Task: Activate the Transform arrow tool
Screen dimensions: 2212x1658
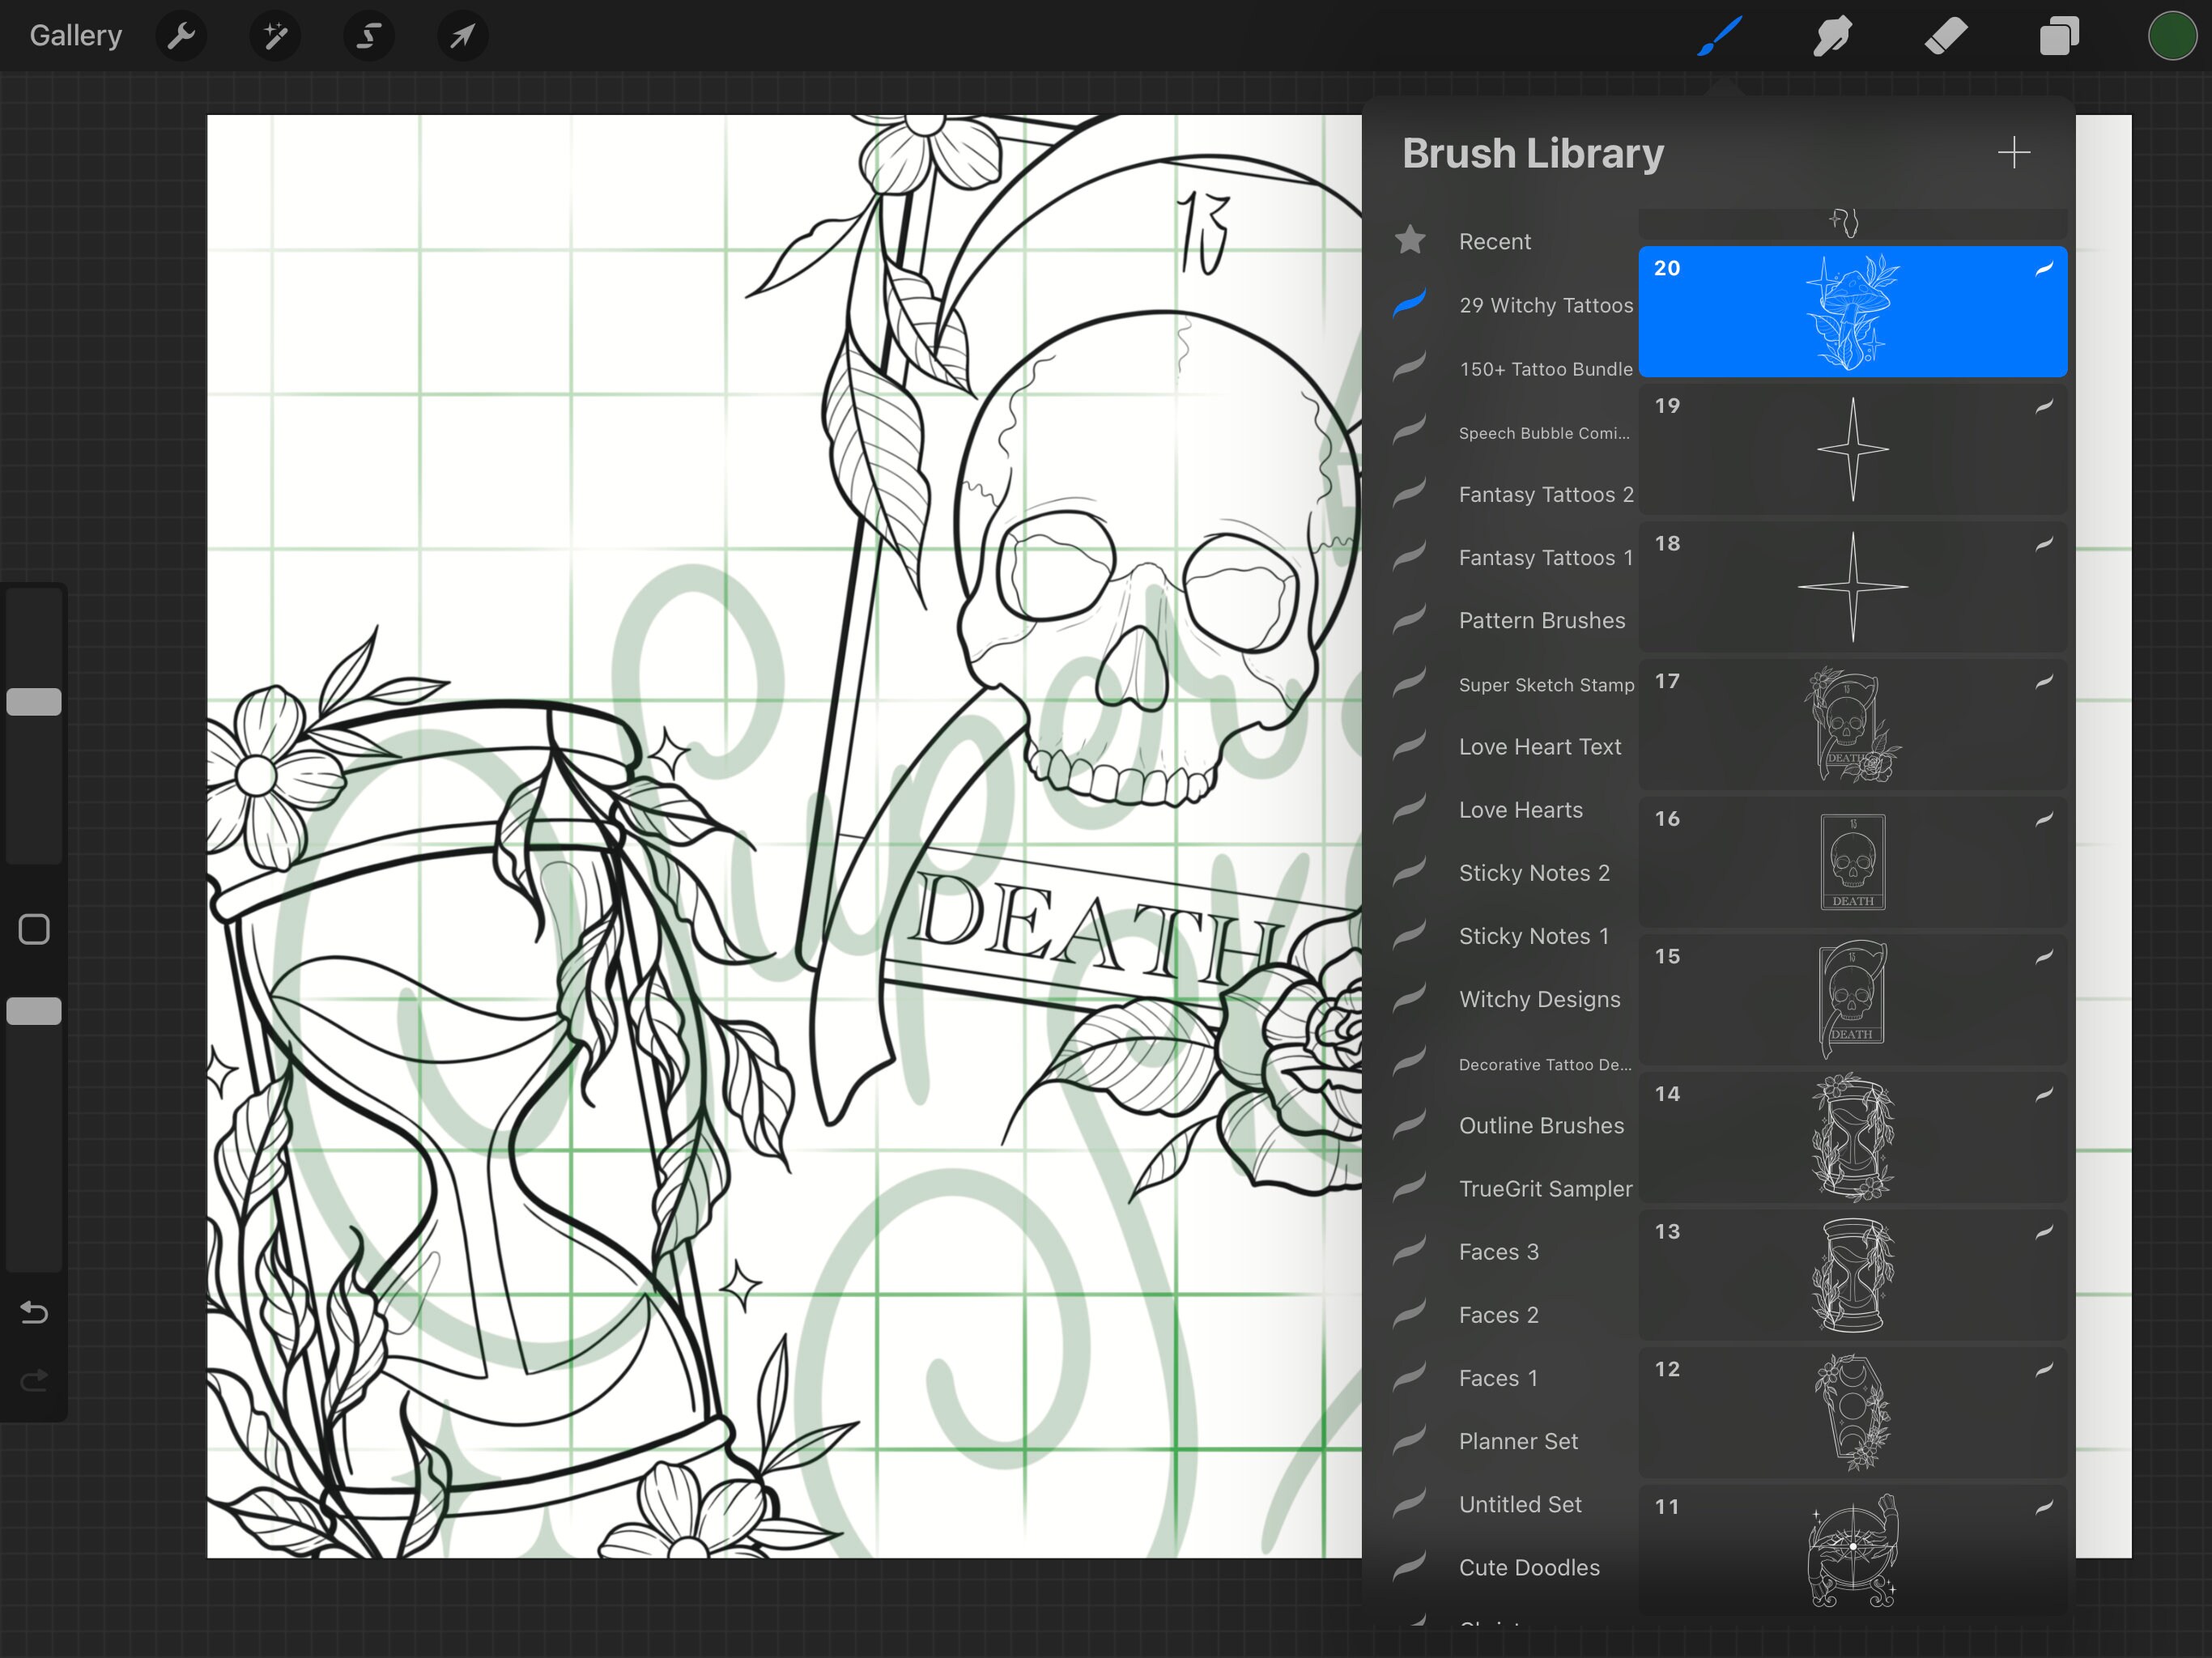Action: point(463,37)
